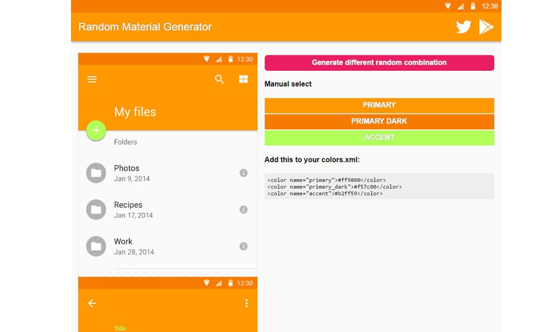Click the Manual select heading
The width and height of the screenshot is (554, 332).
click(x=289, y=84)
